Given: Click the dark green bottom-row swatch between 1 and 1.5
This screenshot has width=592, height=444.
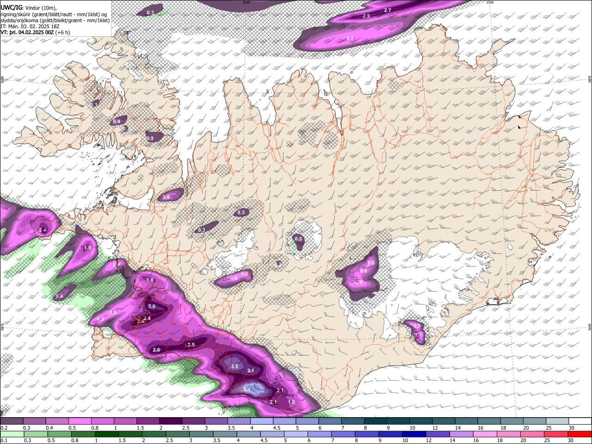Looking at the screenshot, I should pyautogui.click(x=106, y=434).
